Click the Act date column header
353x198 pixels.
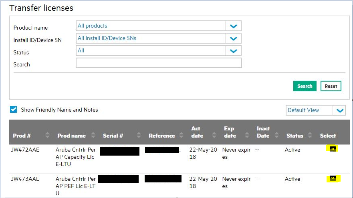point(197,132)
